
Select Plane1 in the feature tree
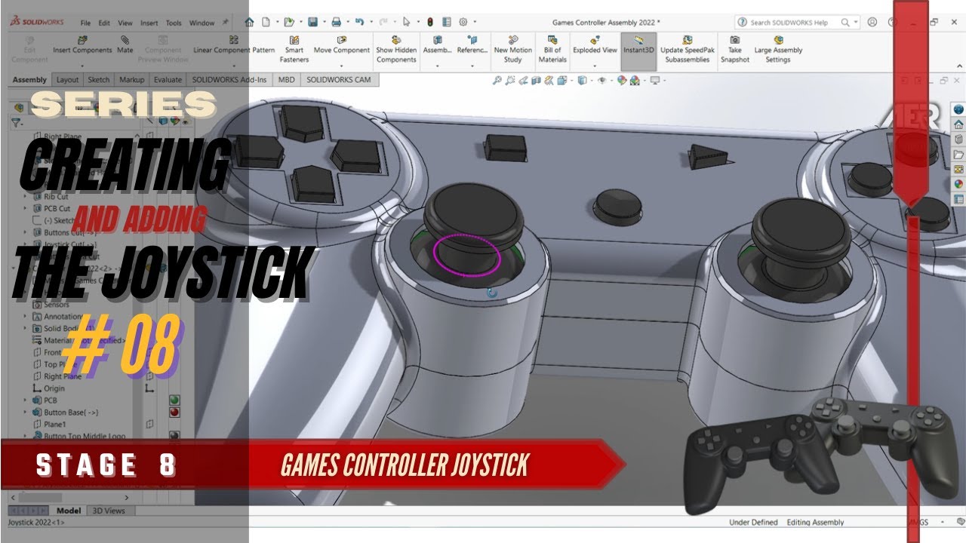(x=55, y=425)
